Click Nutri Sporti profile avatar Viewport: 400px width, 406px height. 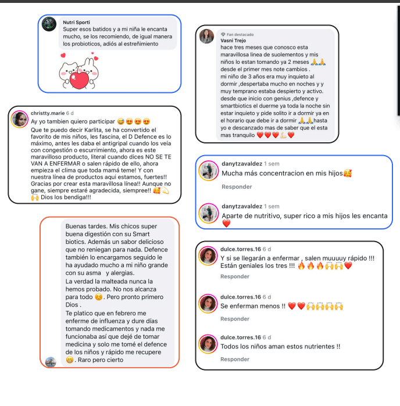tap(49, 24)
